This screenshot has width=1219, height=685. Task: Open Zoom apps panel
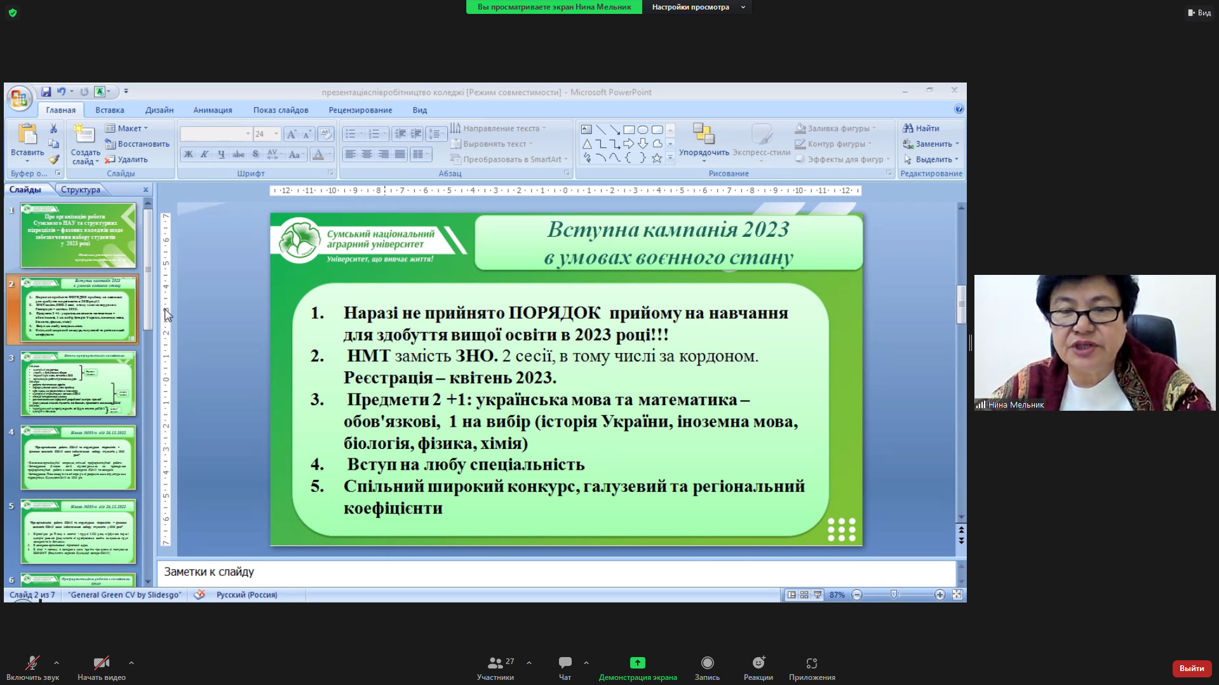(x=812, y=668)
